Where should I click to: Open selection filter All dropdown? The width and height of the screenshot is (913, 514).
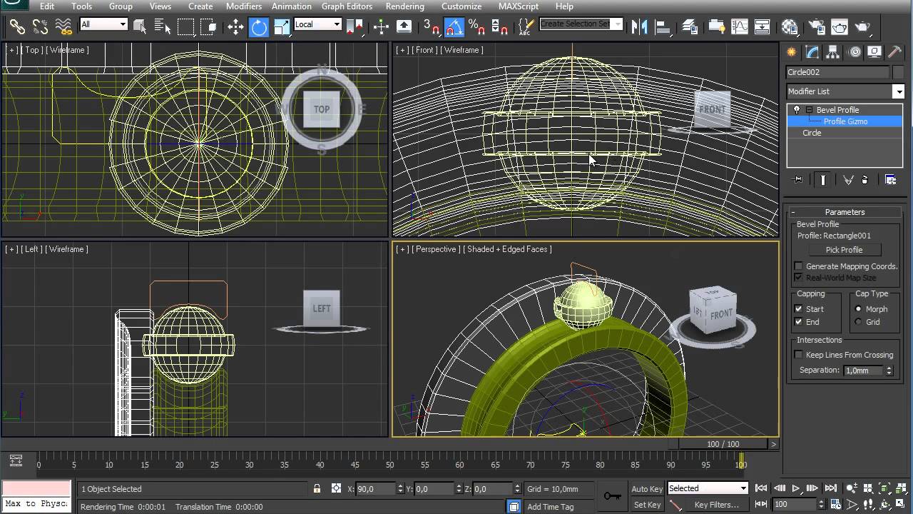(x=103, y=24)
